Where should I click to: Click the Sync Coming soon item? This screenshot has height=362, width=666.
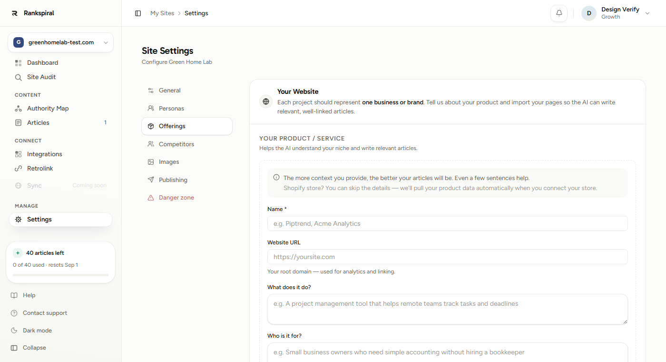[60, 186]
